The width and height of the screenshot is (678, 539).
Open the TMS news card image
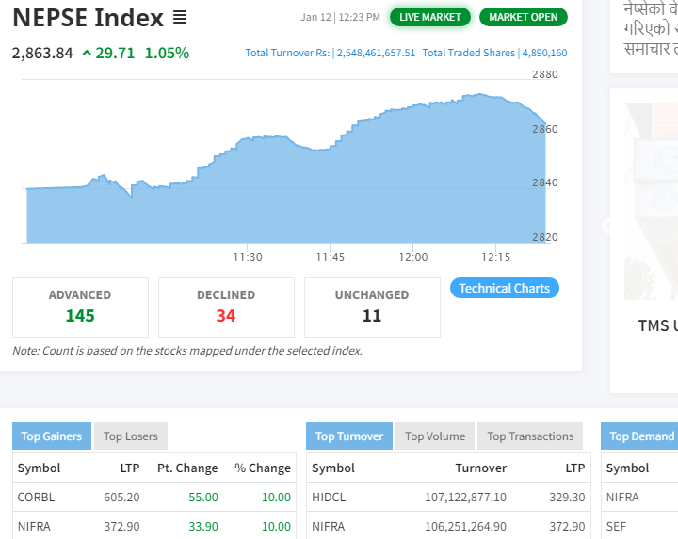(x=652, y=201)
